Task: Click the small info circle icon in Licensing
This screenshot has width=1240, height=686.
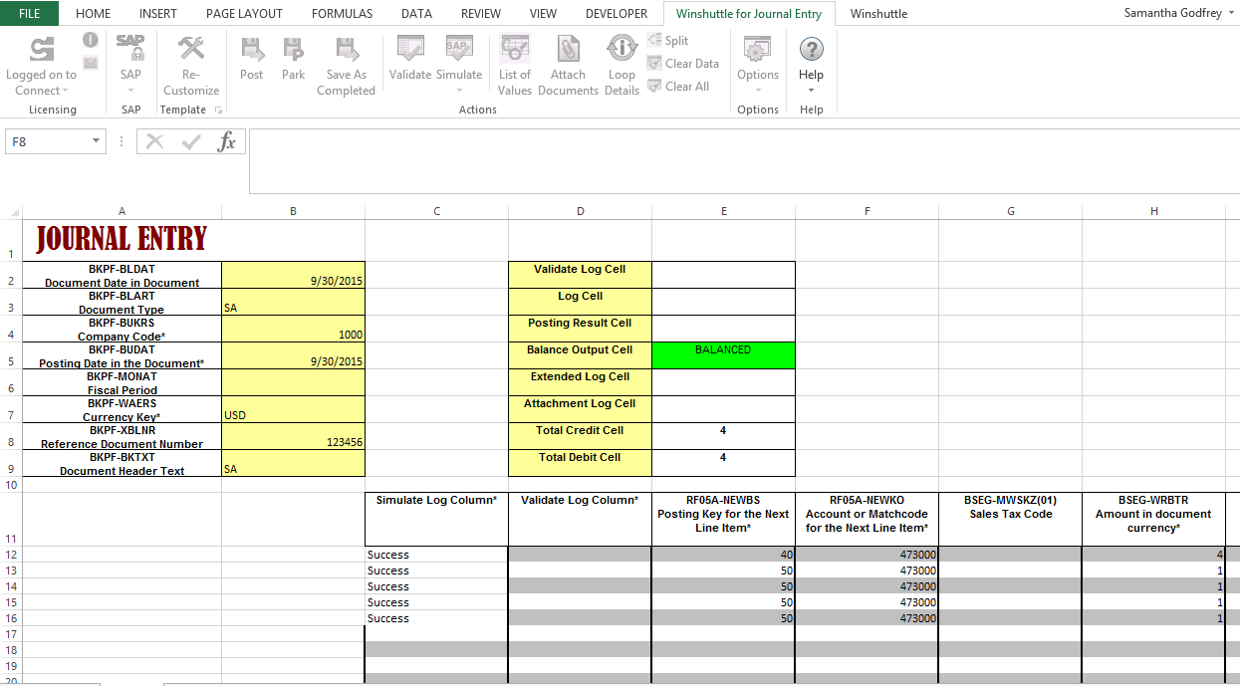Action: (x=91, y=40)
